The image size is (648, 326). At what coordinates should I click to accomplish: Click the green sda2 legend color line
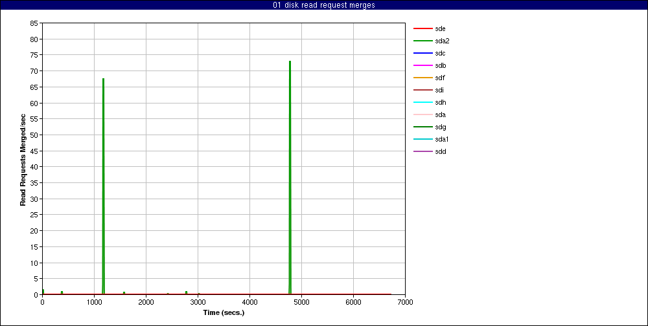[423, 41]
